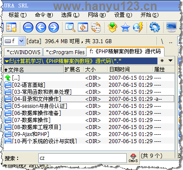Screen dimensions: 183x170
Task: Click the green arrow box unpack icon
Action: (112, 27)
